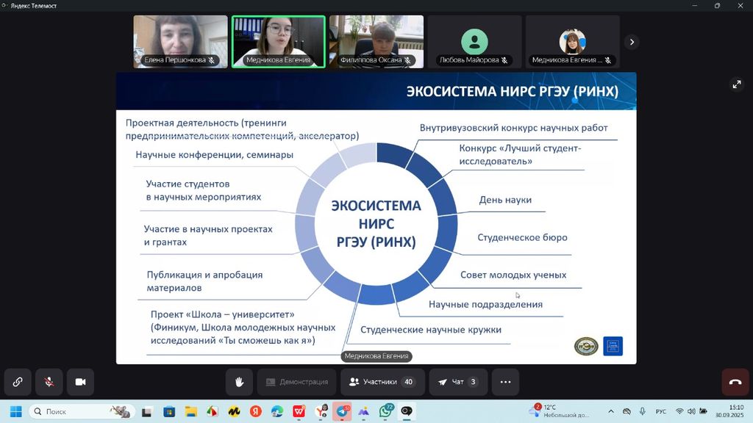This screenshot has height=423, width=753.
Task: Click the Демонстрация screen share button
Action: 296,382
